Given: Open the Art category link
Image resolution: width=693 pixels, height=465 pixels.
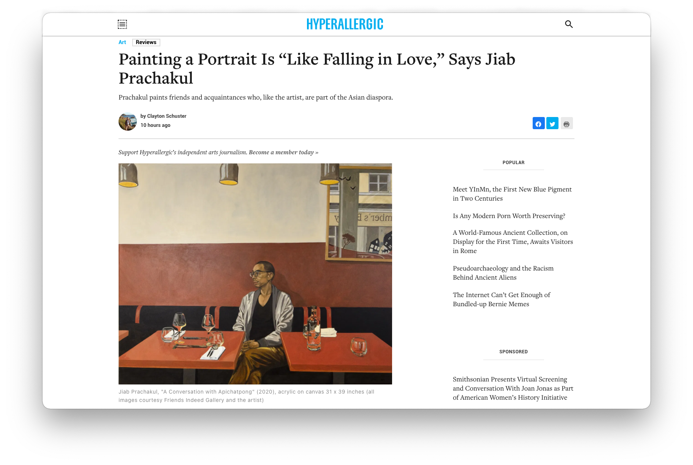Looking at the screenshot, I should [x=122, y=42].
